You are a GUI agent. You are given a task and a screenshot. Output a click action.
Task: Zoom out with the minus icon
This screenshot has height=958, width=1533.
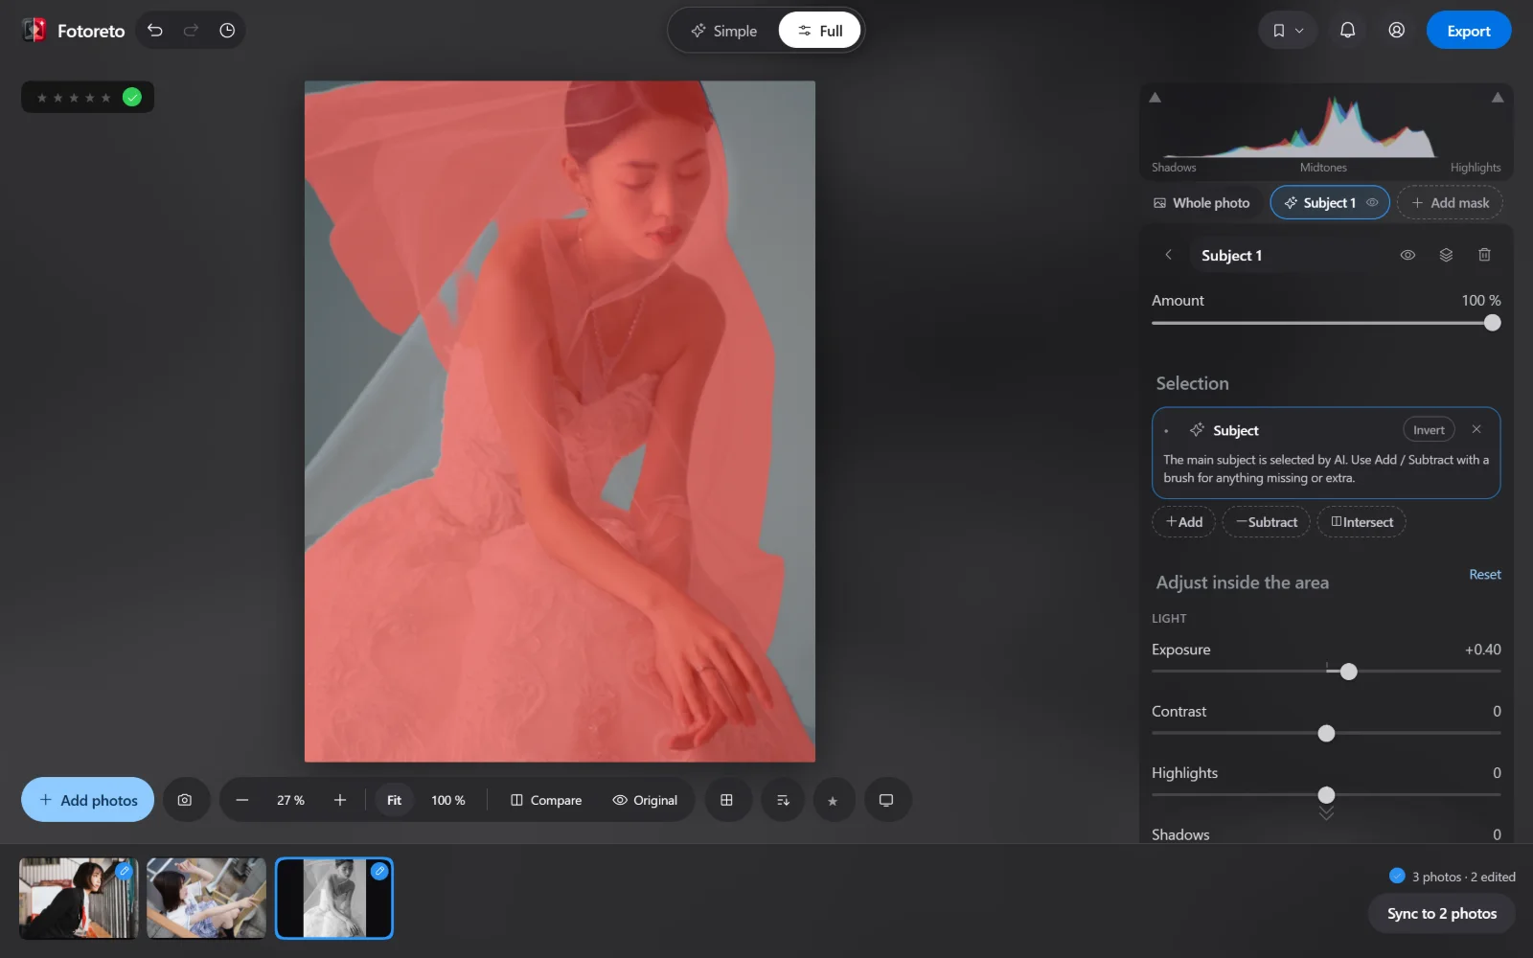(242, 800)
